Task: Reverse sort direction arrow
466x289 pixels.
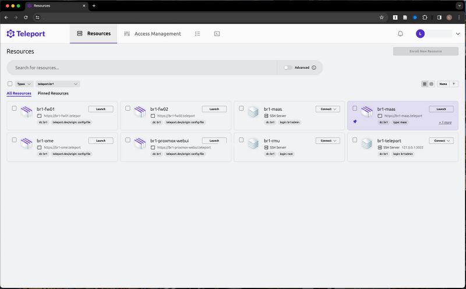Action: click(x=454, y=84)
